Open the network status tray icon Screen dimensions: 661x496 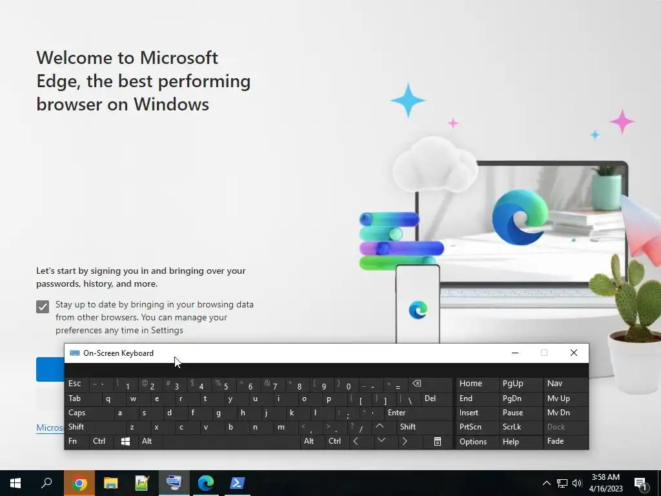click(562, 483)
